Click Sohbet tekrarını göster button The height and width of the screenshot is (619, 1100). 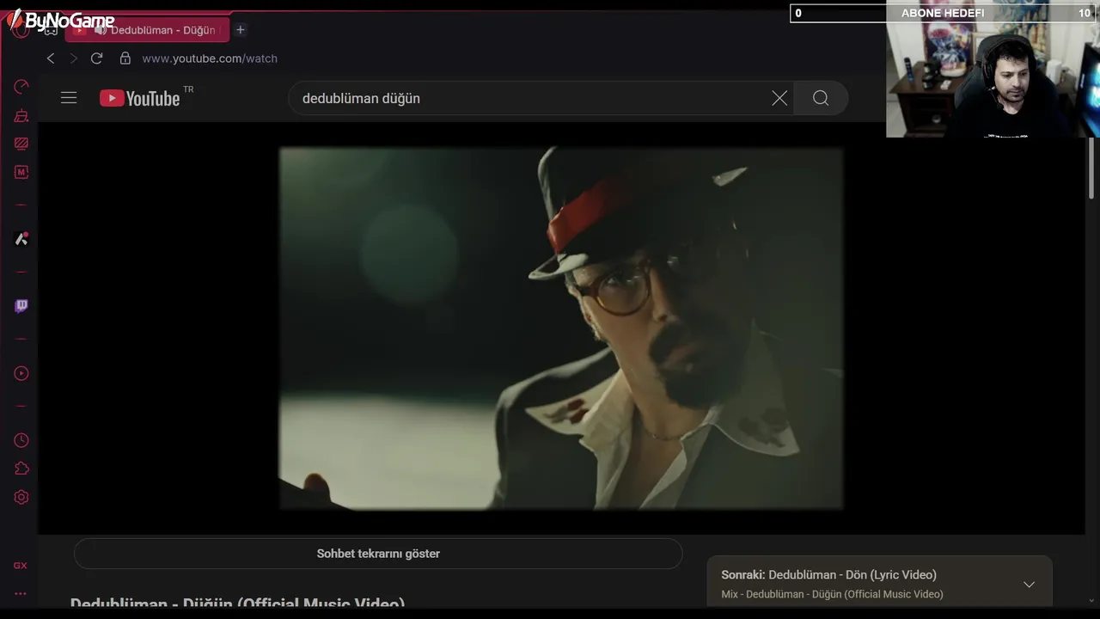378,554
